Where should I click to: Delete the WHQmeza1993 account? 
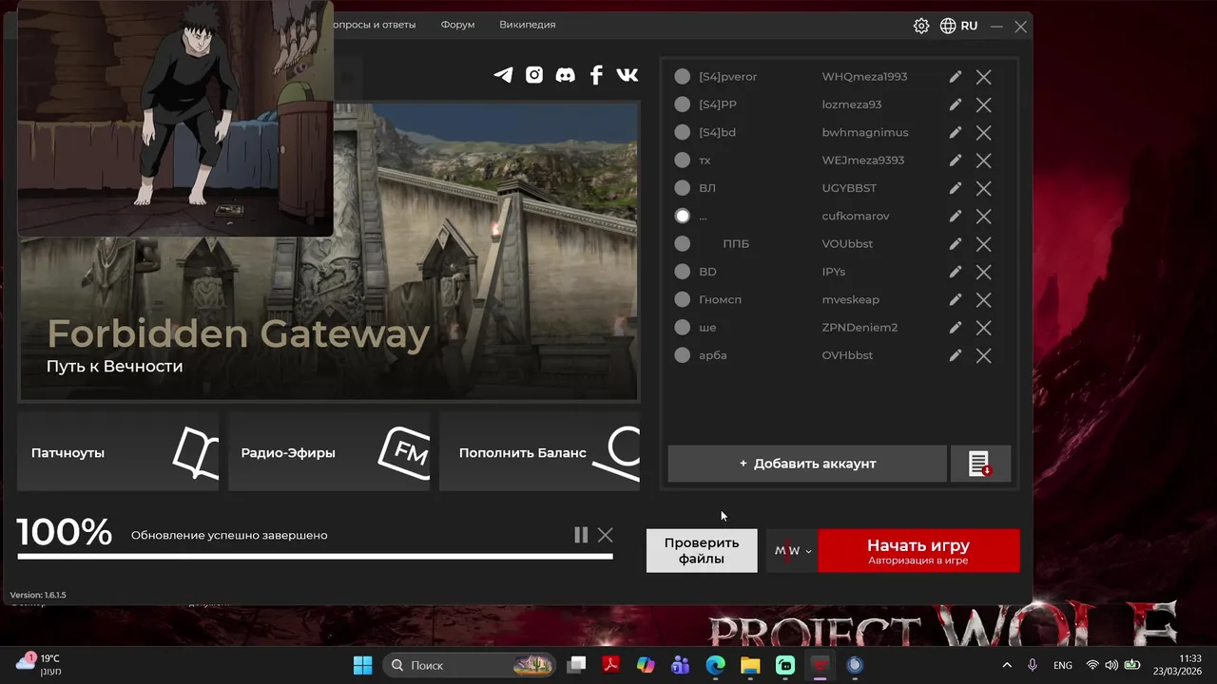[x=984, y=77]
